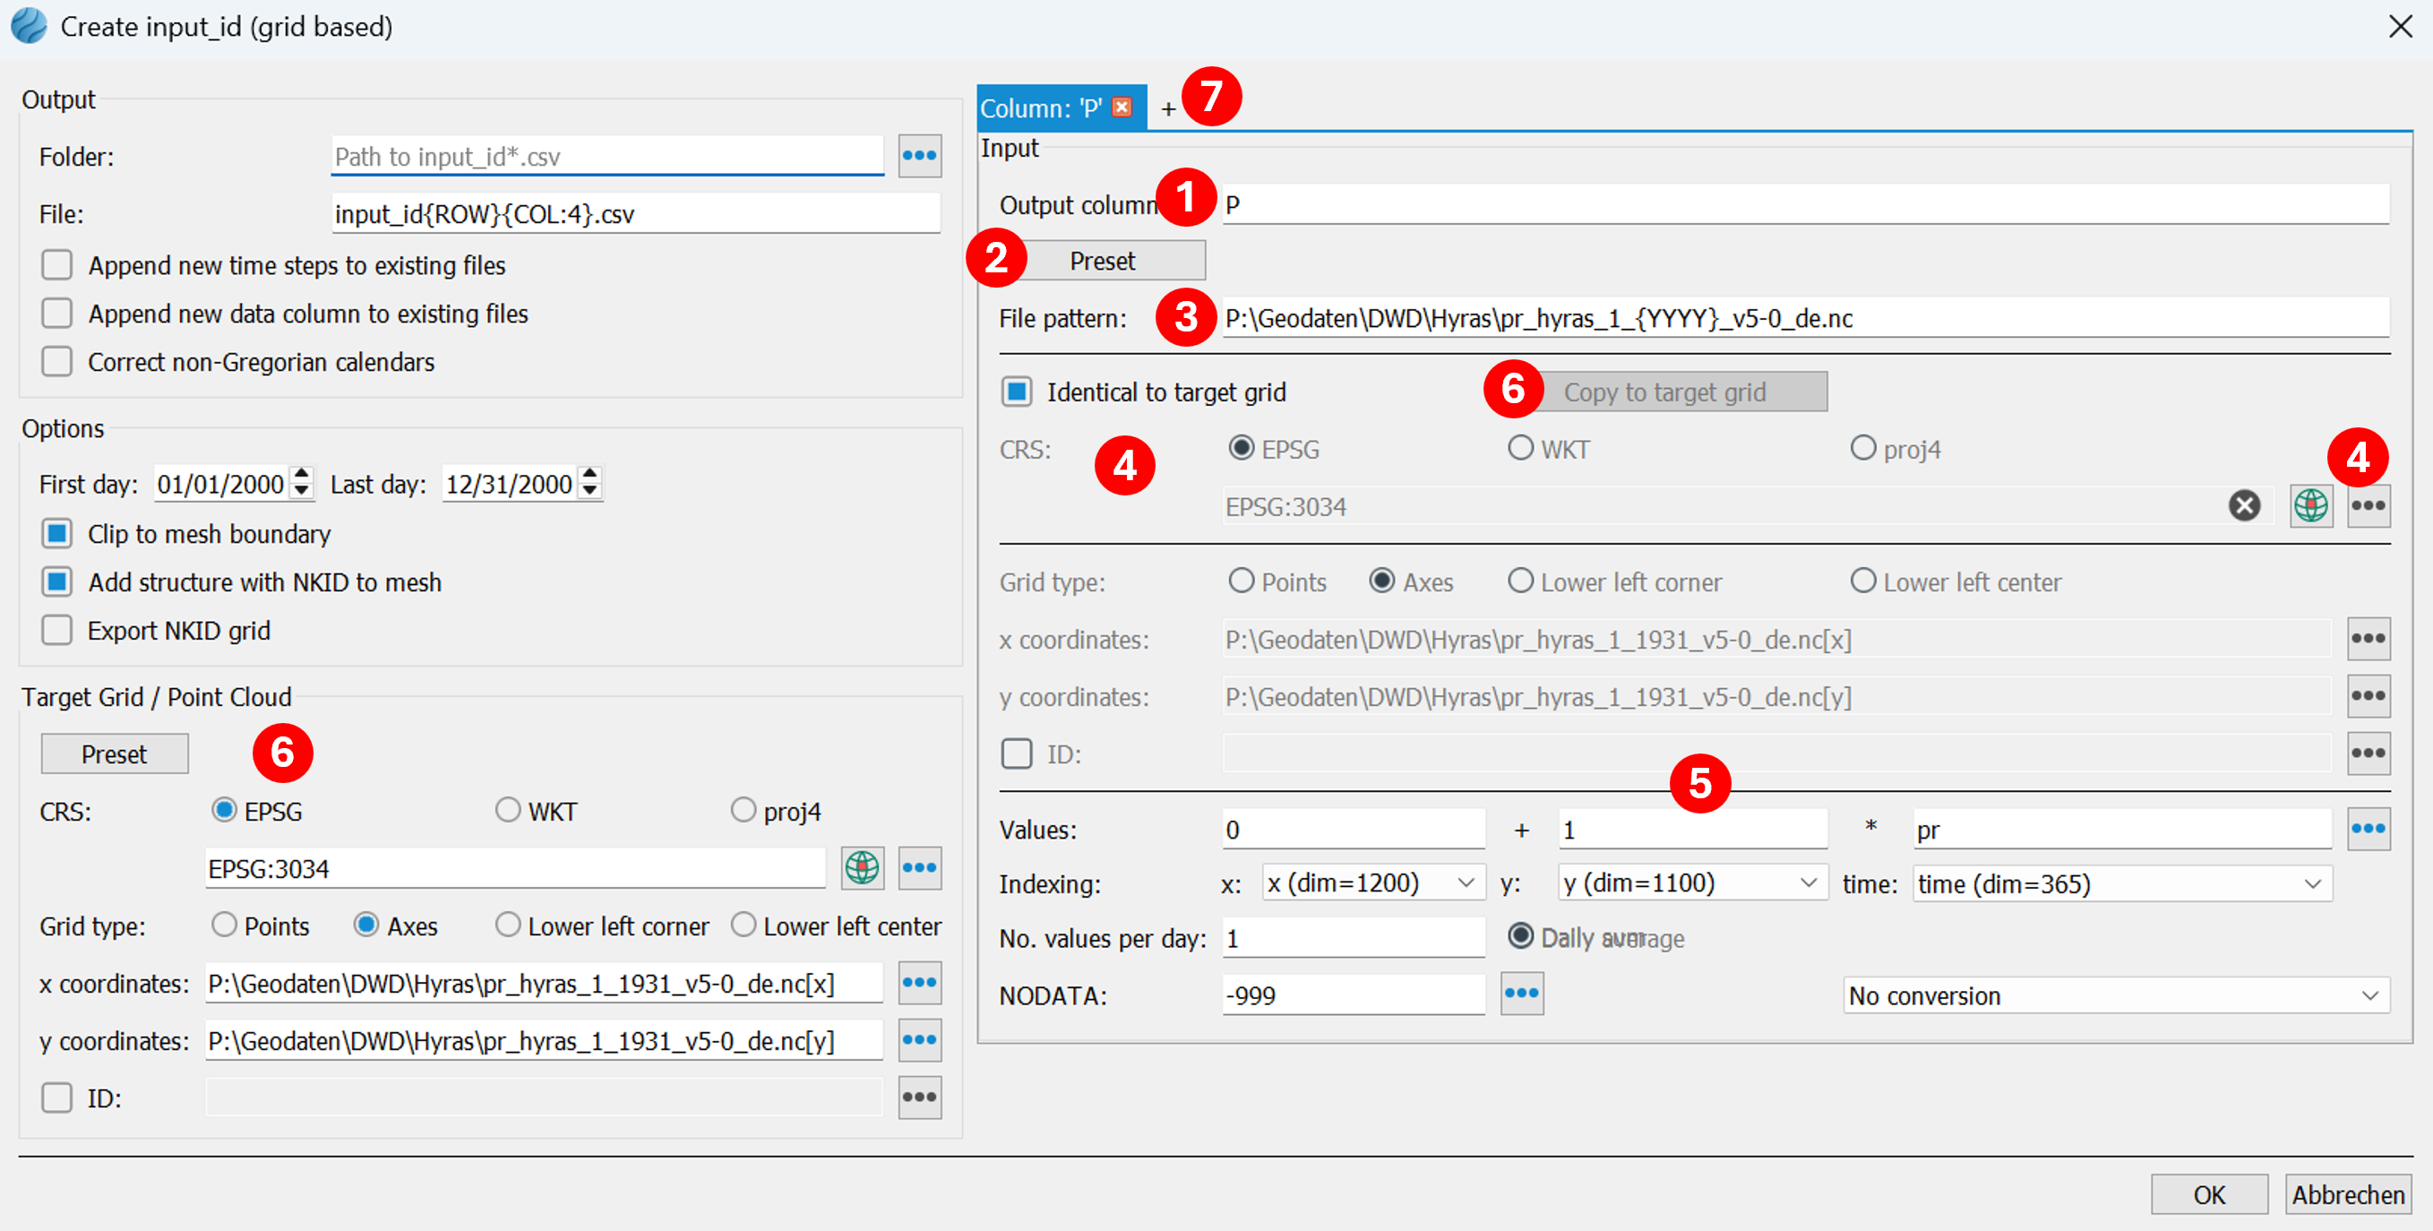Click the browse button next to Folder field
The width and height of the screenshot is (2433, 1231).
coord(919,156)
